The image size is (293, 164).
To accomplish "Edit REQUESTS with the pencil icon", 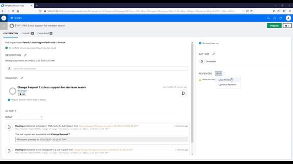I will pos(22,78).
